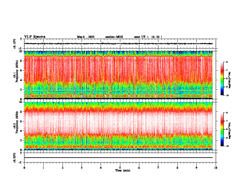The height and width of the screenshot is (188, 243).
Task: Click the ch.2 spectrogram color scale bar
Action: [222, 129]
